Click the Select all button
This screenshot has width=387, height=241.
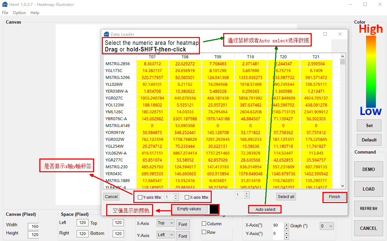coord(286,196)
